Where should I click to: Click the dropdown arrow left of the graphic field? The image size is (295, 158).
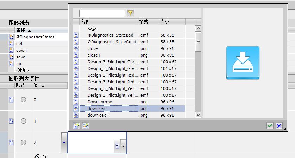[64, 142]
